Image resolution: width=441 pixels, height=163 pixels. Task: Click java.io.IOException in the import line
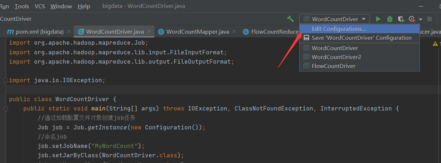(68, 80)
